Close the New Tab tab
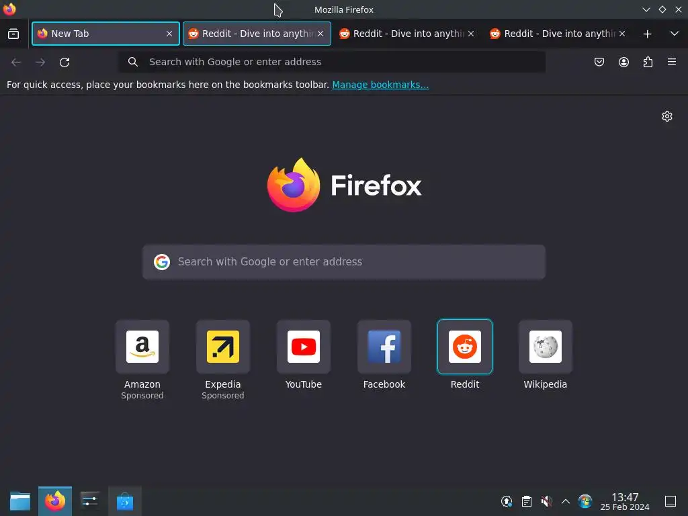688x516 pixels. [169, 34]
